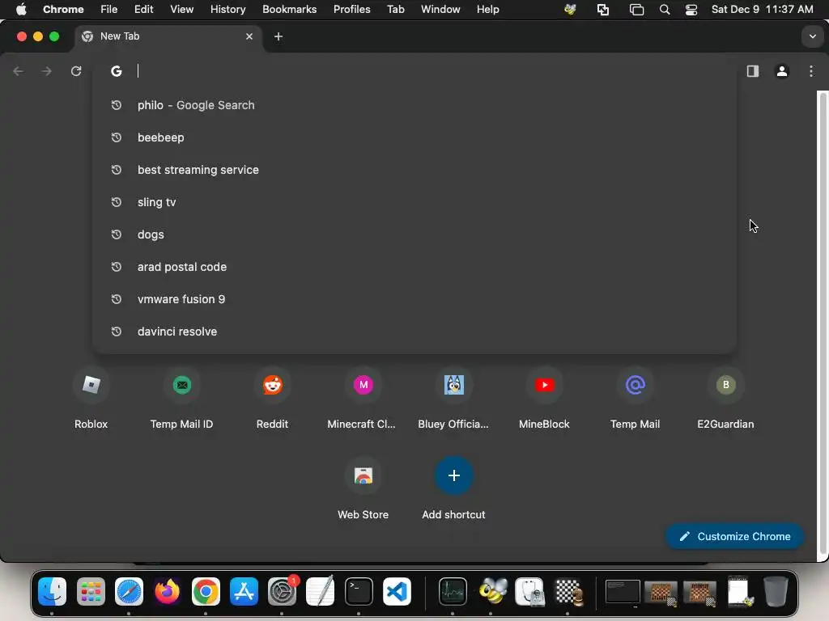Toggle the Chrome side panel icon
The image size is (829, 621).
coord(753,71)
